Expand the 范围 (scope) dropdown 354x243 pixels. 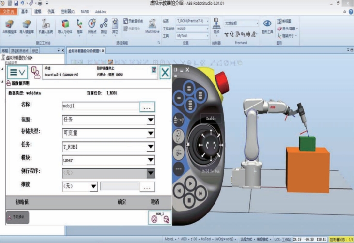[151, 120]
